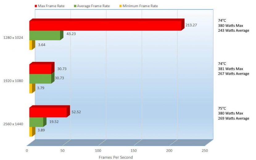256x160 pixels.
Task: Click the red 52.52 max frame rate bar
Action: pyautogui.click(x=50, y=111)
